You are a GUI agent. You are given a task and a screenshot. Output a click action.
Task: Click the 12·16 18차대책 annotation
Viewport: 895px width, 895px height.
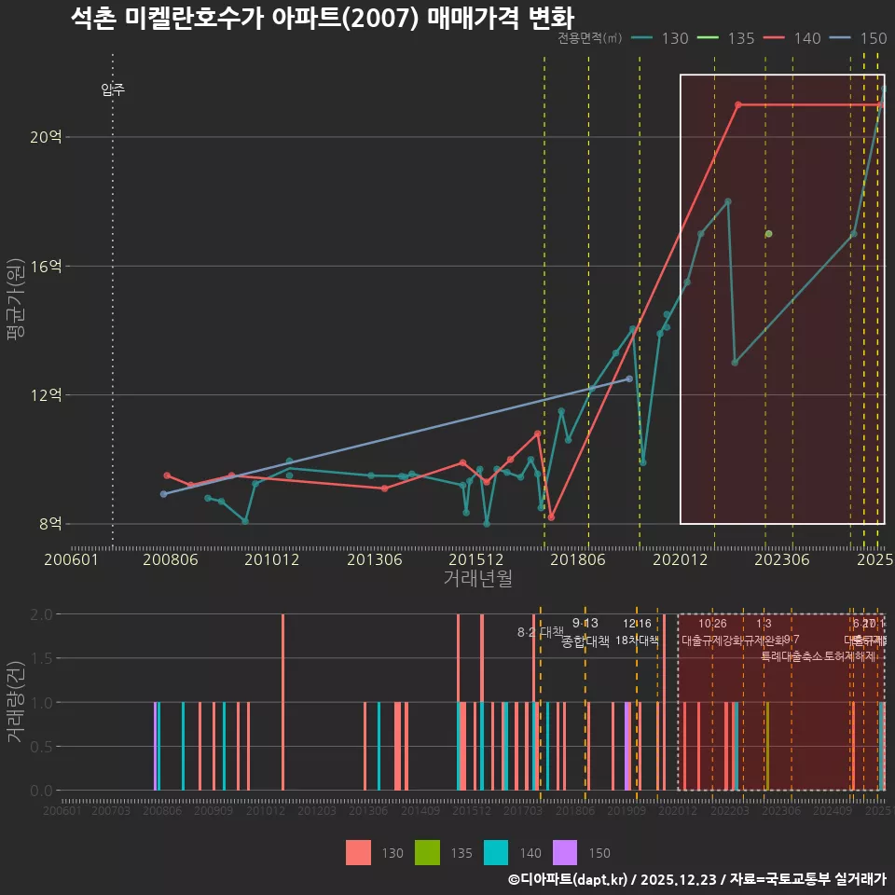tap(638, 632)
